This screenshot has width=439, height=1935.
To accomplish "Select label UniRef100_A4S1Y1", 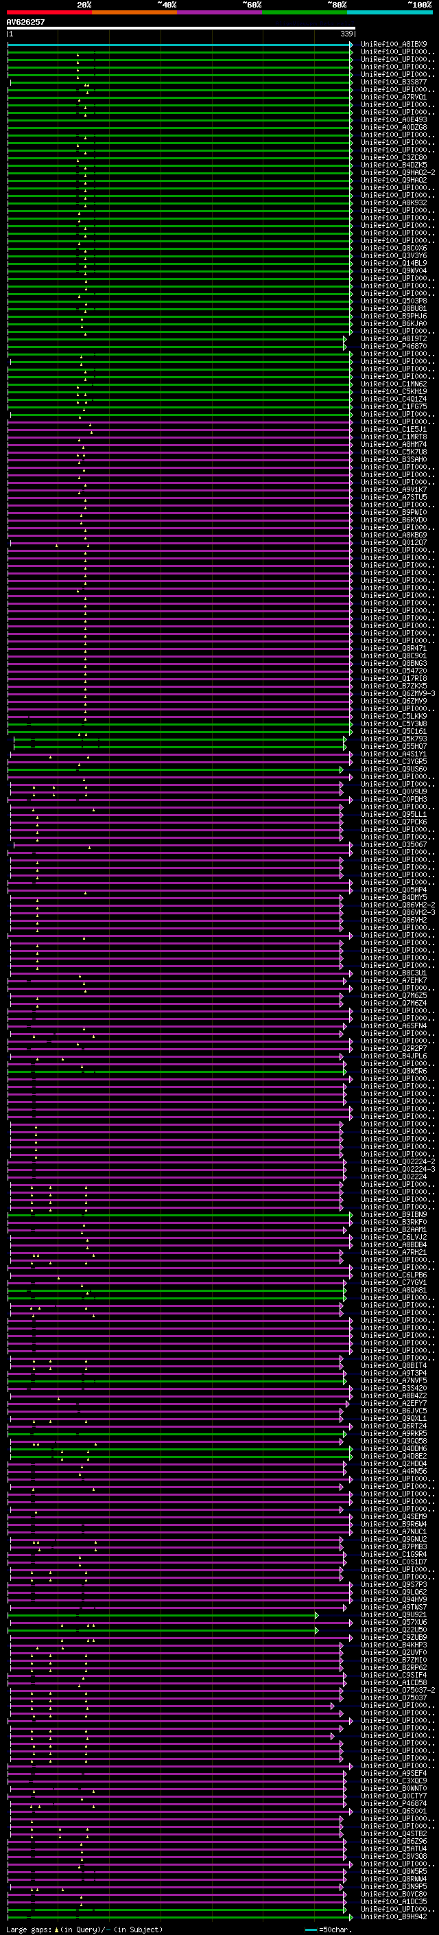I will [394, 754].
